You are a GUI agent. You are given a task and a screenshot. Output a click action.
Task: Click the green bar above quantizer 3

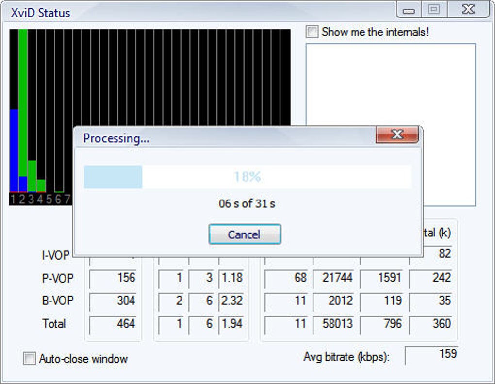(32, 176)
